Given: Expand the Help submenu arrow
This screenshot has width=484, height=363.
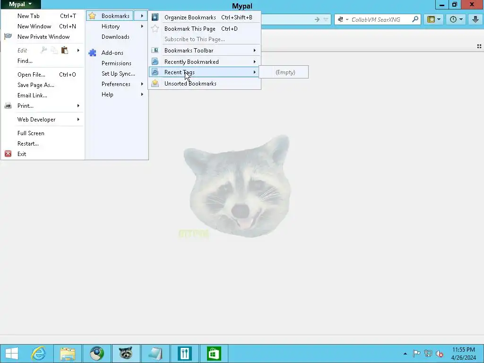Looking at the screenshot, I should point(142,95).
